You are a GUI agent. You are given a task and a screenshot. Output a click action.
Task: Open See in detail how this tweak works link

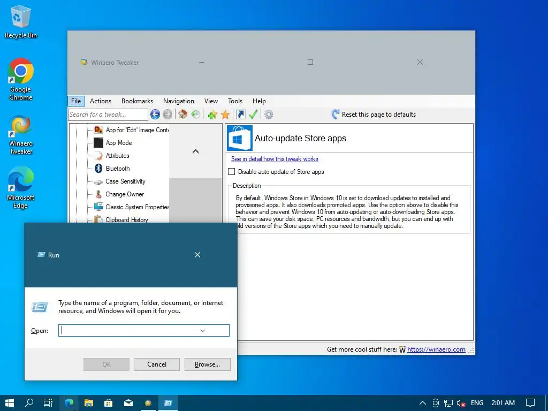point(275,159)
